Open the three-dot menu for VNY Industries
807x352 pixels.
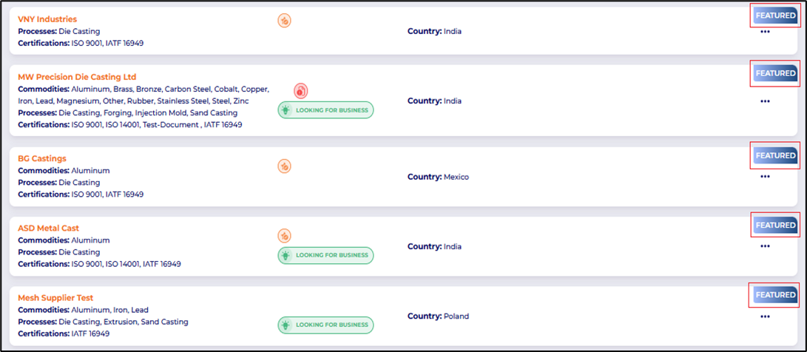point(765,32)
